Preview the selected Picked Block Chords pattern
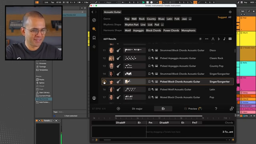 click(104, 82)
